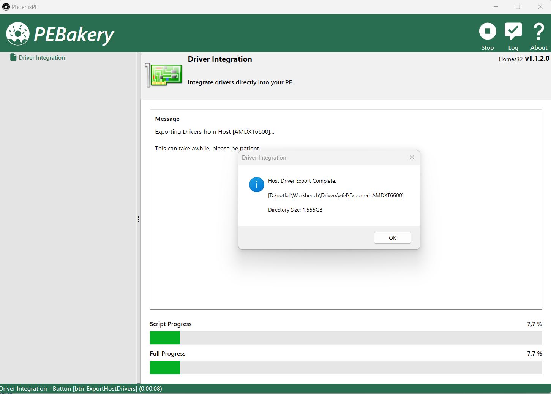Click the Script Progress 7,7 % value

534,324
